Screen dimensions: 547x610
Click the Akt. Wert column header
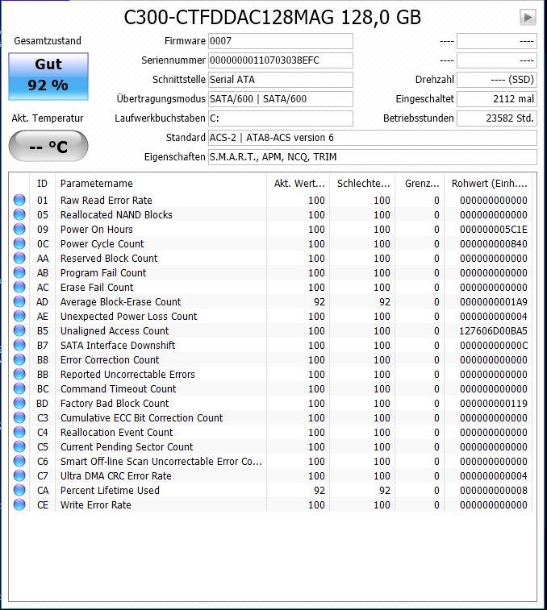coord(298,183)
